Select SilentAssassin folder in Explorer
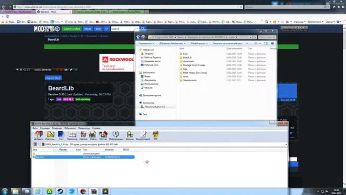This screenshot has width=346, height=195. point(190,80)
